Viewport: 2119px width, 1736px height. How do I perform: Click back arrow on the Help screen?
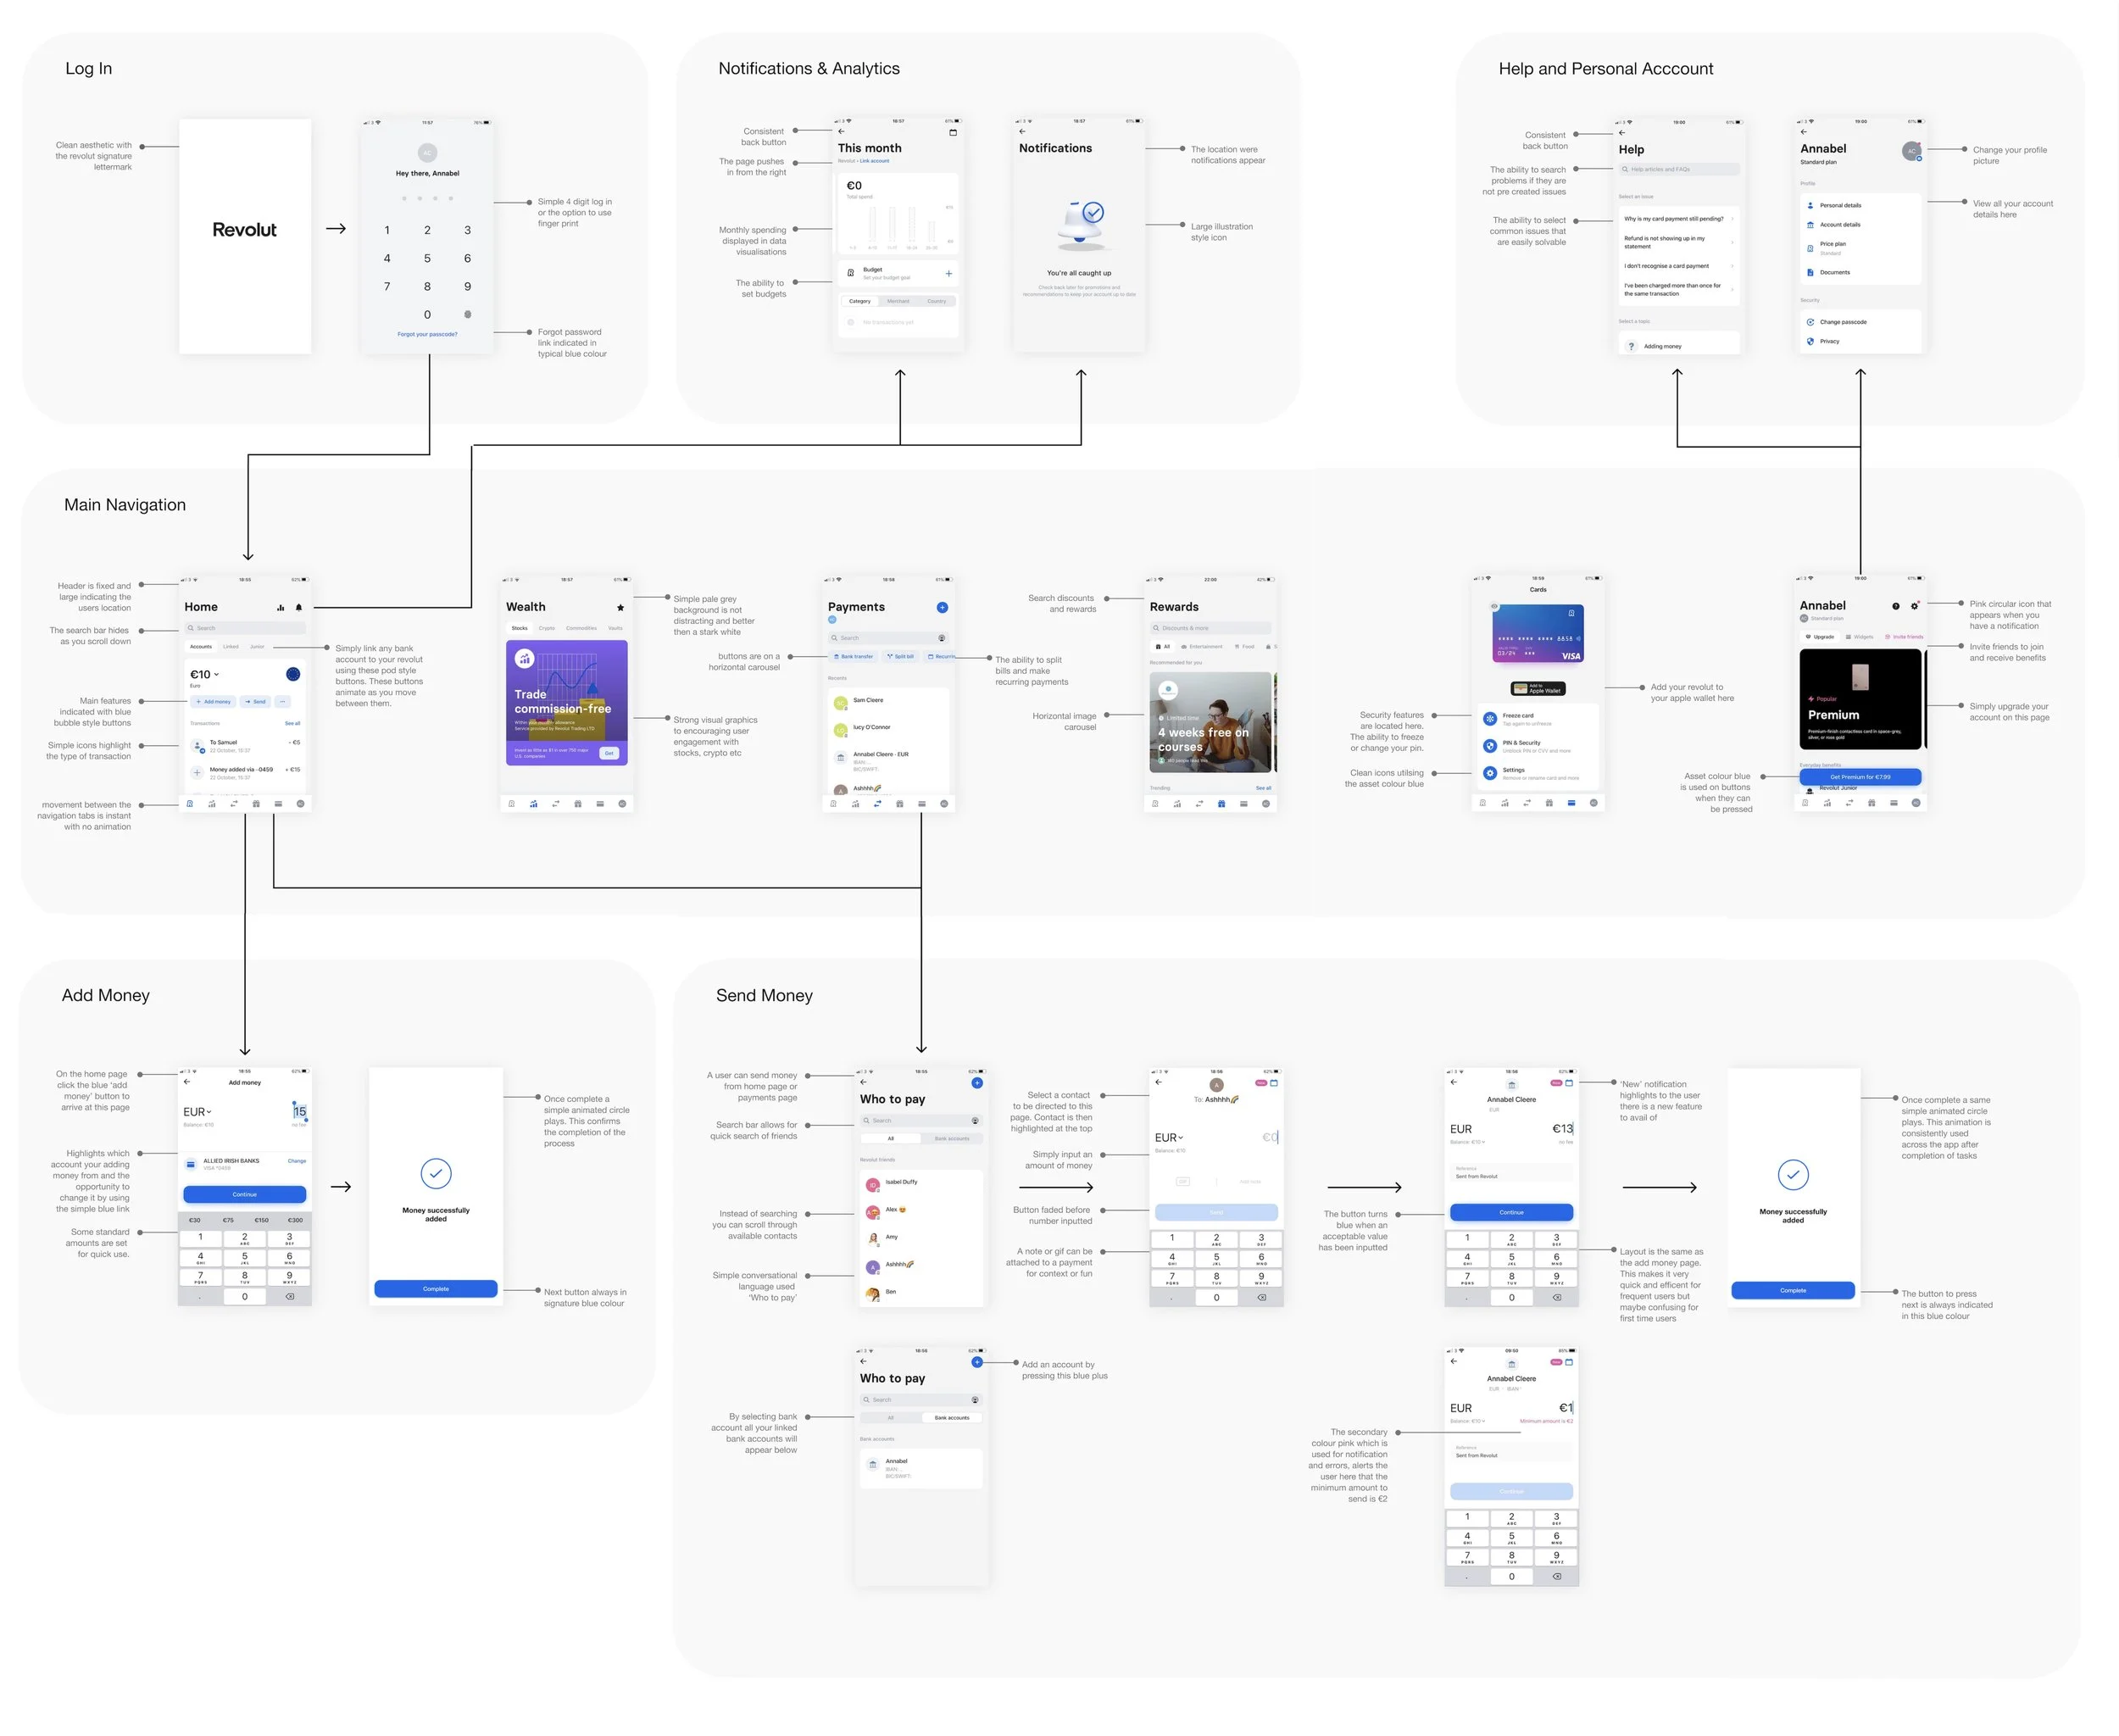click(1622, 132)
